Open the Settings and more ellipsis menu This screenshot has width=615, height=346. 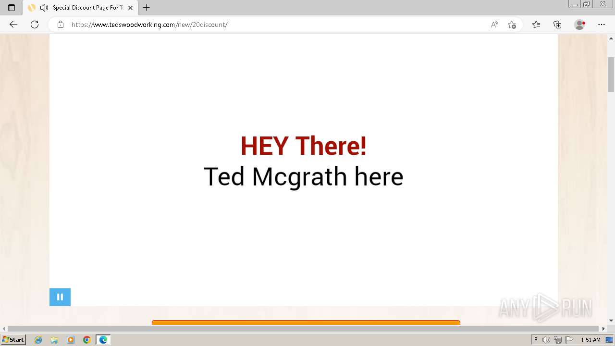(x=602, y=25)
